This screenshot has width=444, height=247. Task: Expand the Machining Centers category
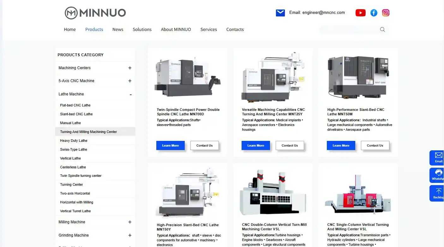click(x=130, y=68)
